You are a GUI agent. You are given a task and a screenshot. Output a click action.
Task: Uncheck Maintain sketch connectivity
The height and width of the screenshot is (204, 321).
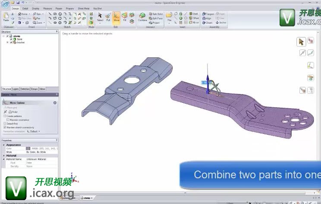tap(5, 127)
